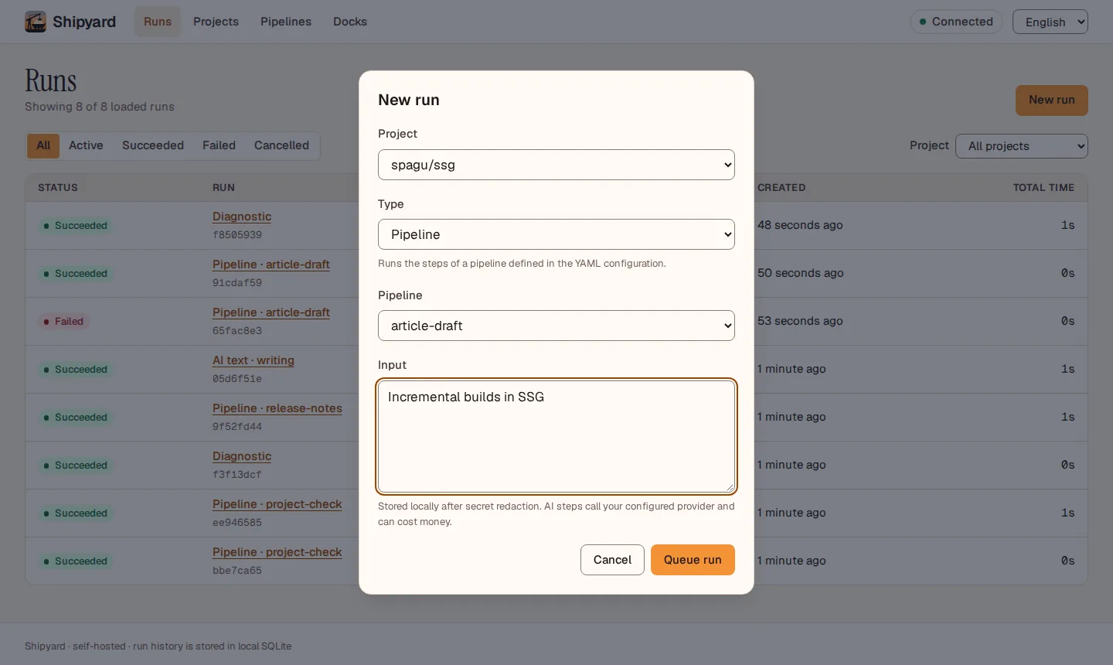Open the AI text writing run link

(254, 361)
